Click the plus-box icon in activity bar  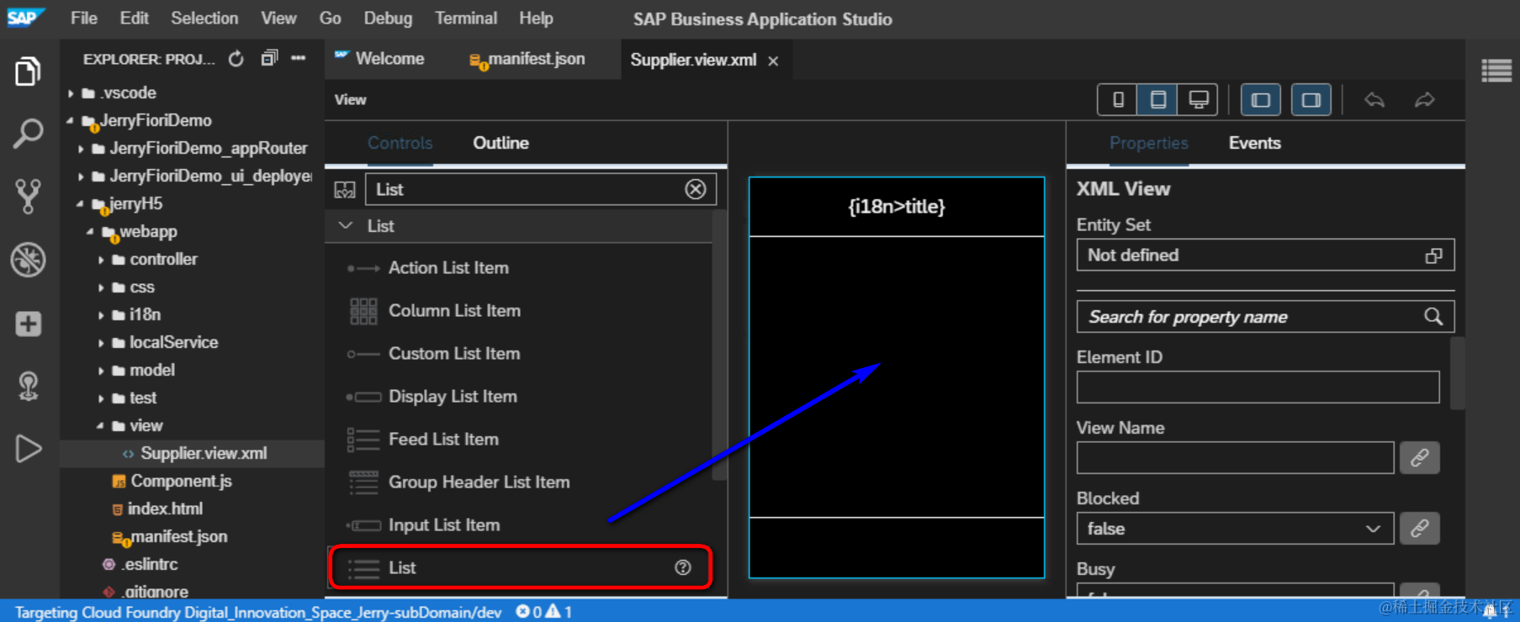[x=28, y=324]
